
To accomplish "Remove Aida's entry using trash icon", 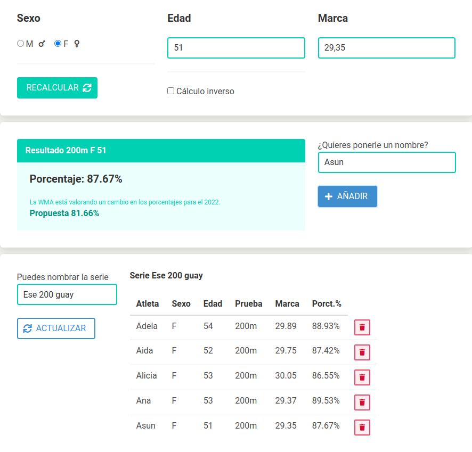I will coord(362,352).
